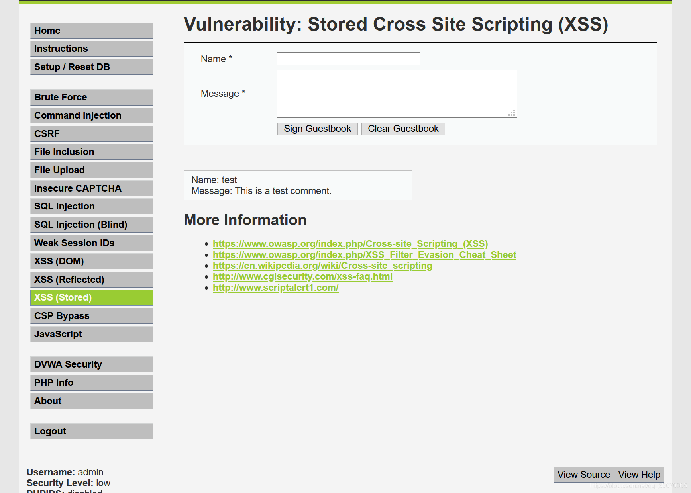Click the 'Name *' form label

point(216,59)
